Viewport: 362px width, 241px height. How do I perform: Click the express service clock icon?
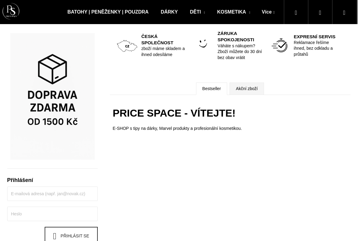[x=279, y=45]
